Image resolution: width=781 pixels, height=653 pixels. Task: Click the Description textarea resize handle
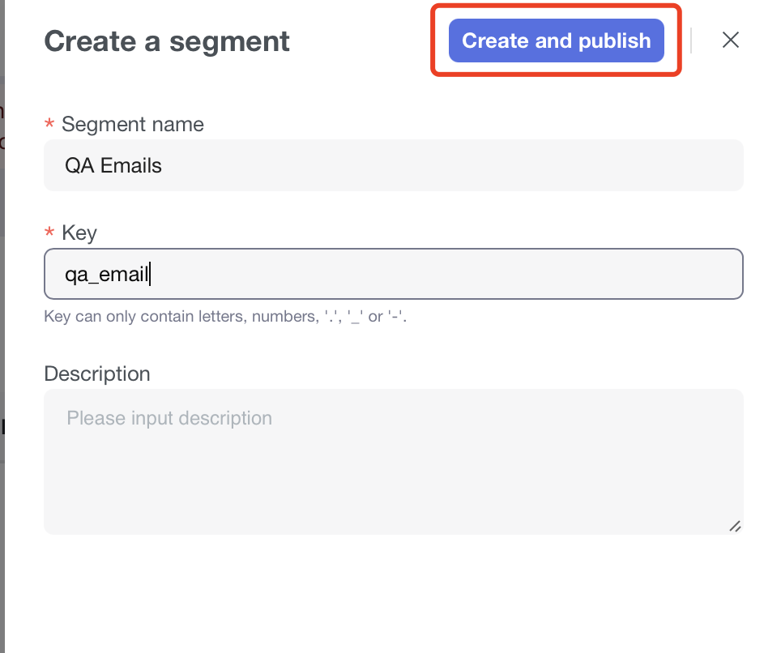[x=735, y=526]
